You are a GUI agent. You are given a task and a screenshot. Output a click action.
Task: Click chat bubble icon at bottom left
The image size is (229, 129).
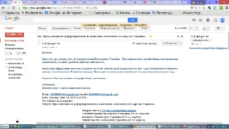[x=17, y=122]
